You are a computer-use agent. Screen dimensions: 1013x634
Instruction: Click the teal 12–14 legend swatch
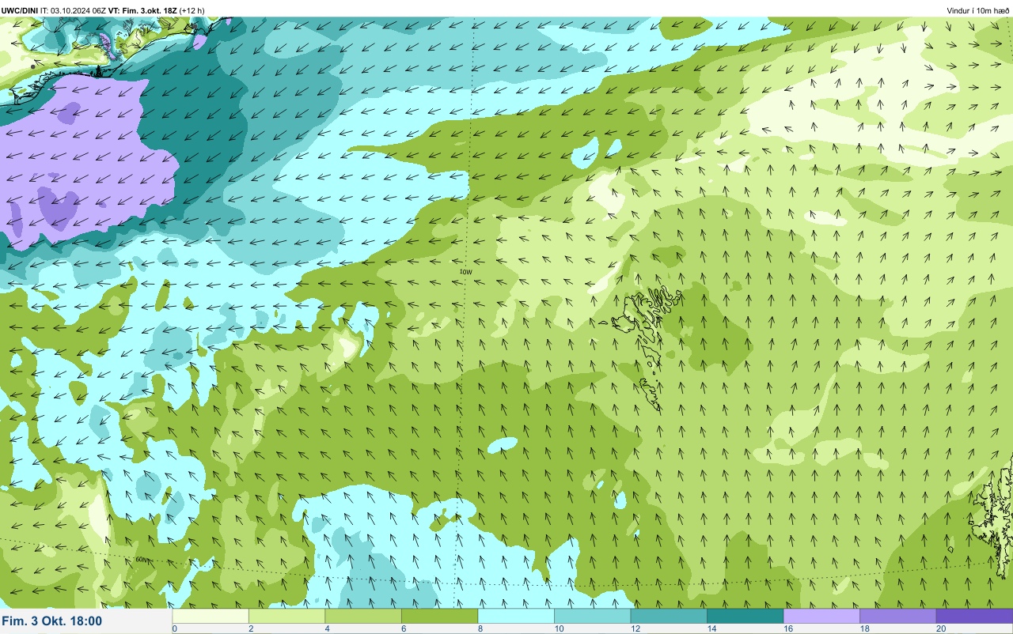pyautogui.click(x=669, y=616)
